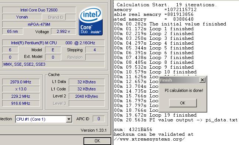The height and width of the screenshot is (145, 239).
Task: Click the 916.6 MHz rated FSB value
Action: (21, 103)
